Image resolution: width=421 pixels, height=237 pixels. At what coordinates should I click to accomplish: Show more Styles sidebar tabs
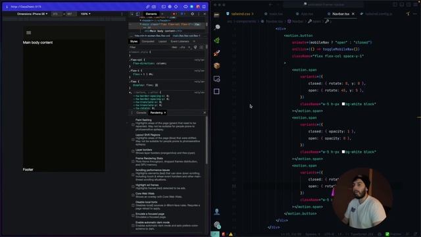194,41
